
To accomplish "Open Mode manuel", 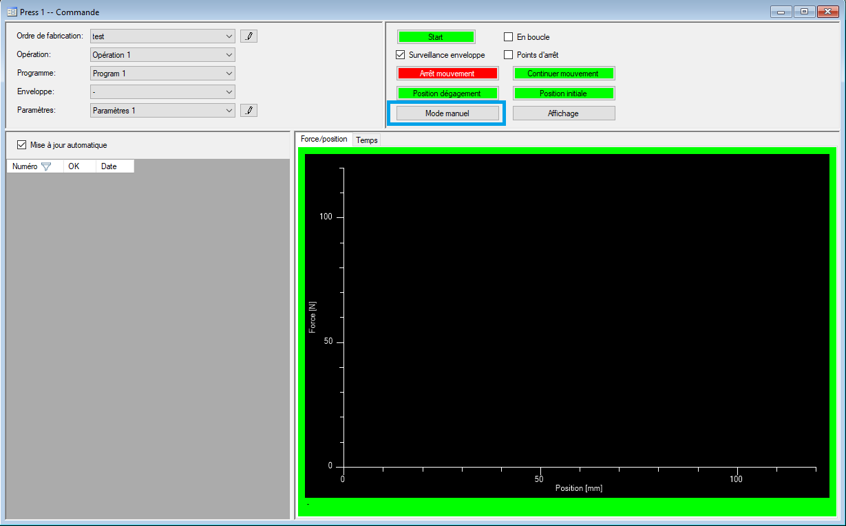I will pyautogui.click(x=447, y=113).
